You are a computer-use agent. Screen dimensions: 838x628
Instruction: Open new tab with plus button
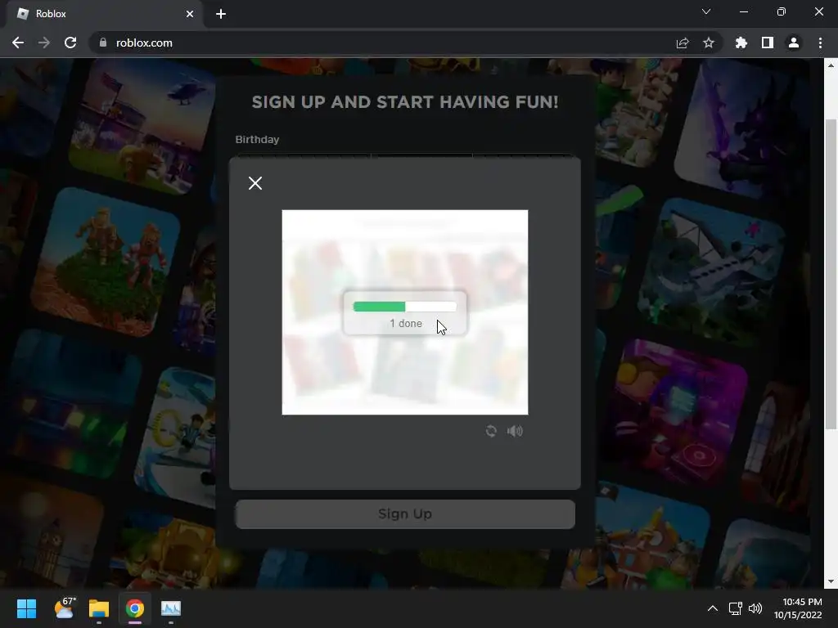coord(221,14)
